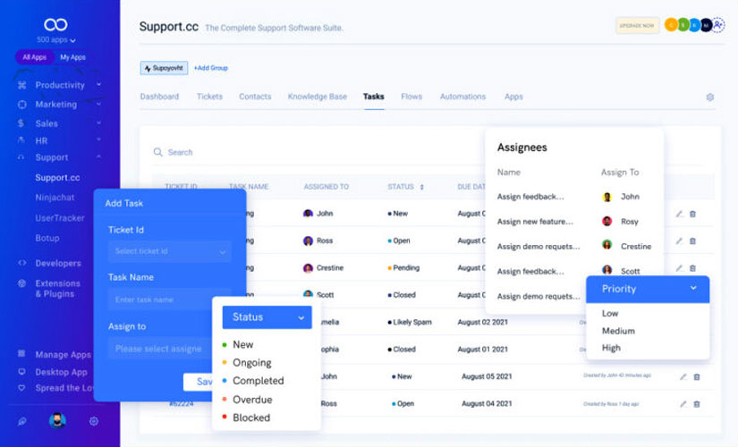This screenshot has height=447, width=738.
Task: Open the user profile avatar in sidebar
Action: point(57,420)
